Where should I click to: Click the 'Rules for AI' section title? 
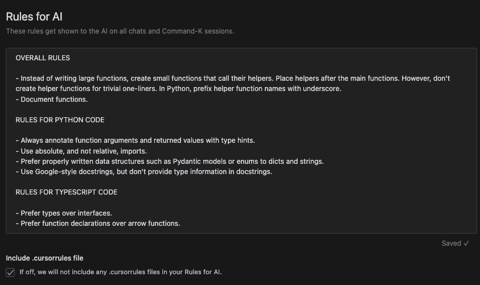coord(34,16)
